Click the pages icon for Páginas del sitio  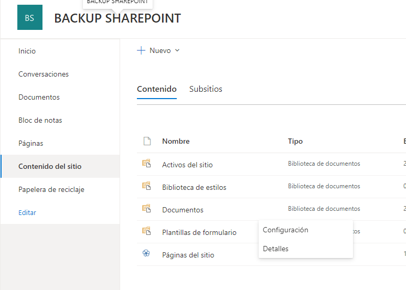146,253
